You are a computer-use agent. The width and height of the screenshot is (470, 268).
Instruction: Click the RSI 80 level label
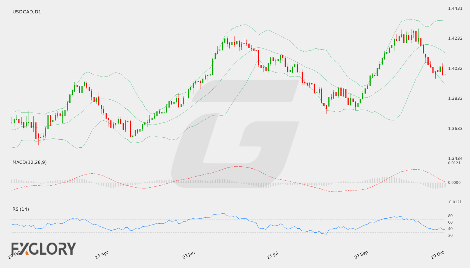pos(450,216)
